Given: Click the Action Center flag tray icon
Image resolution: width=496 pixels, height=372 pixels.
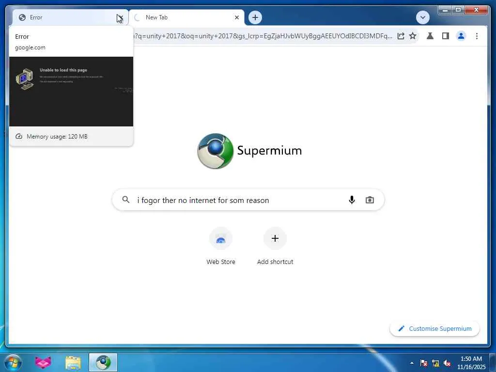Looking at the screenshot, I should (x=423, y=363).
